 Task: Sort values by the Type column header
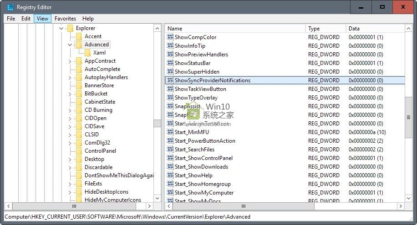coord(326,29)
